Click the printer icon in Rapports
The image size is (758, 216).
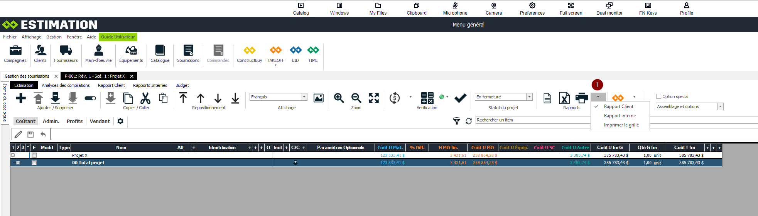pyautogui.click(x=581, y=98)
